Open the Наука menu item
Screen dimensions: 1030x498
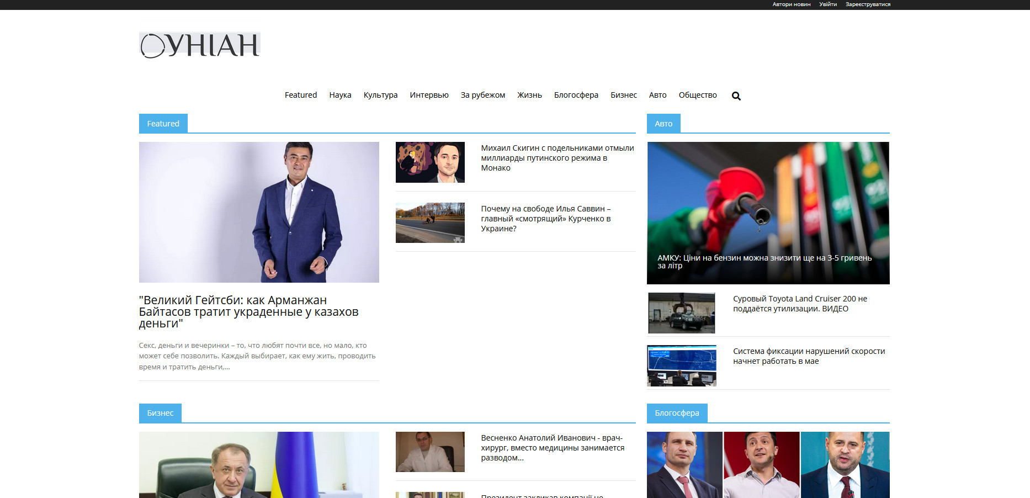(x=340, y=95)
